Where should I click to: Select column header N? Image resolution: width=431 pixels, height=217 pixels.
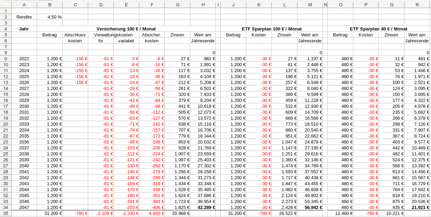pyautogui.click(x=325, y=5)
